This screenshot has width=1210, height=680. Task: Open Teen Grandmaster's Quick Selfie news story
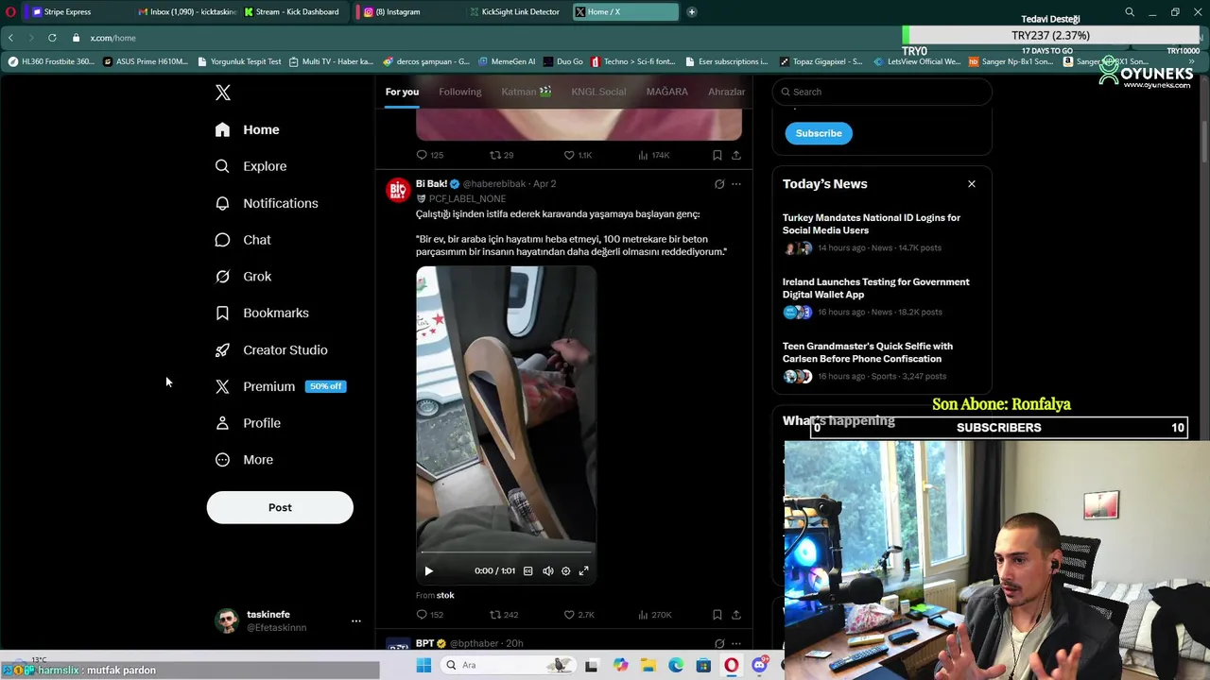click(867, 352)
